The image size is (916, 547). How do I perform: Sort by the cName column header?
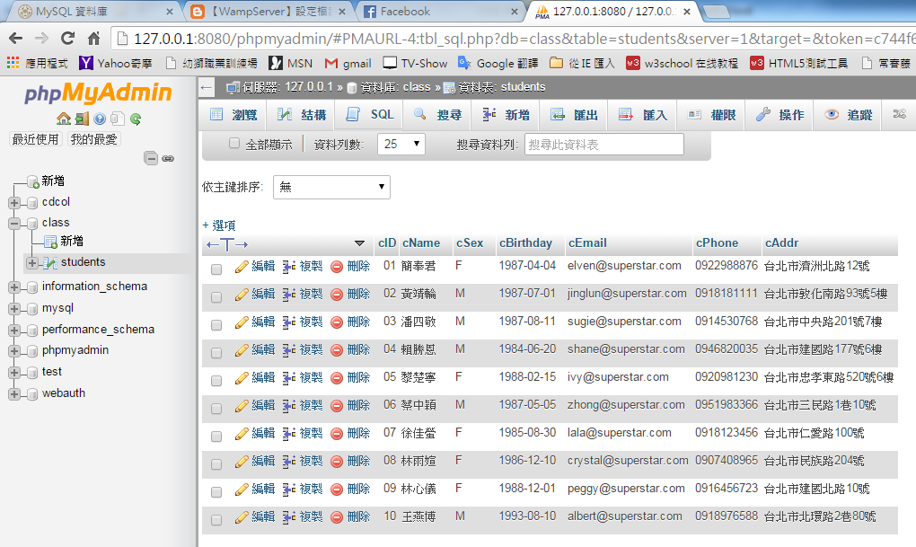[420, 243]
